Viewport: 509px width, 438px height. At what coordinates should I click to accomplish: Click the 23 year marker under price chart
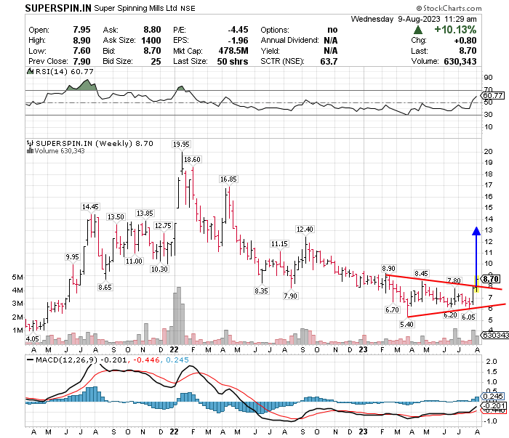363,349
